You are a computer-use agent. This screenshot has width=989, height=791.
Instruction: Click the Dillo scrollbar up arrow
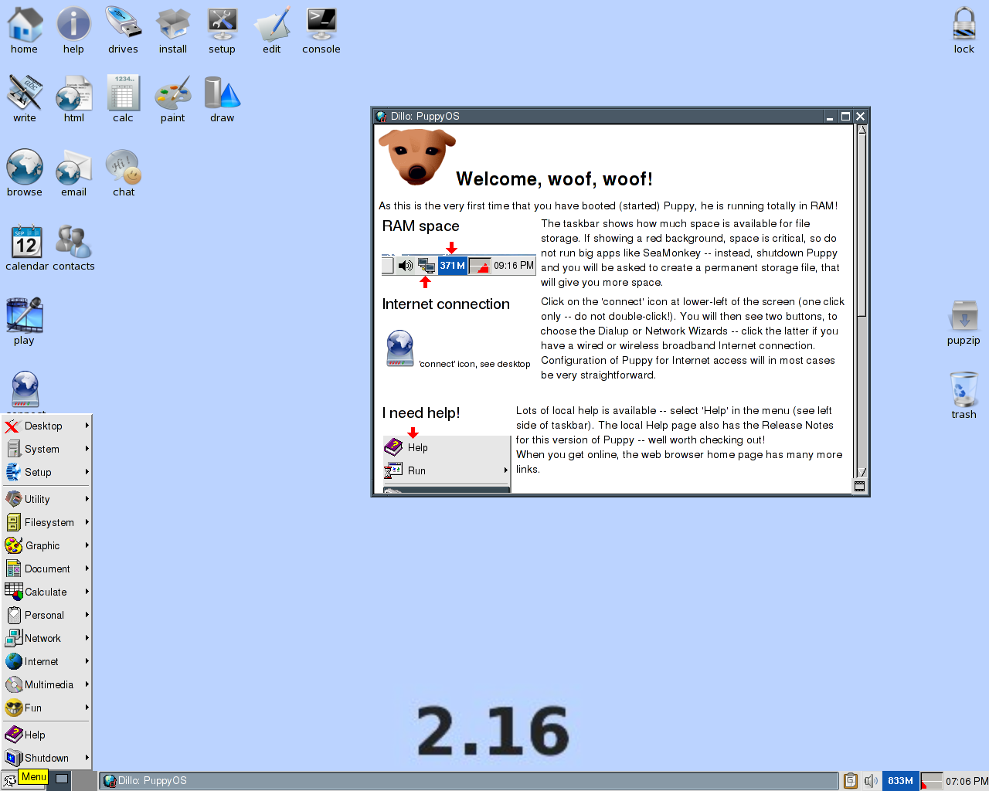tap(862, 130)
